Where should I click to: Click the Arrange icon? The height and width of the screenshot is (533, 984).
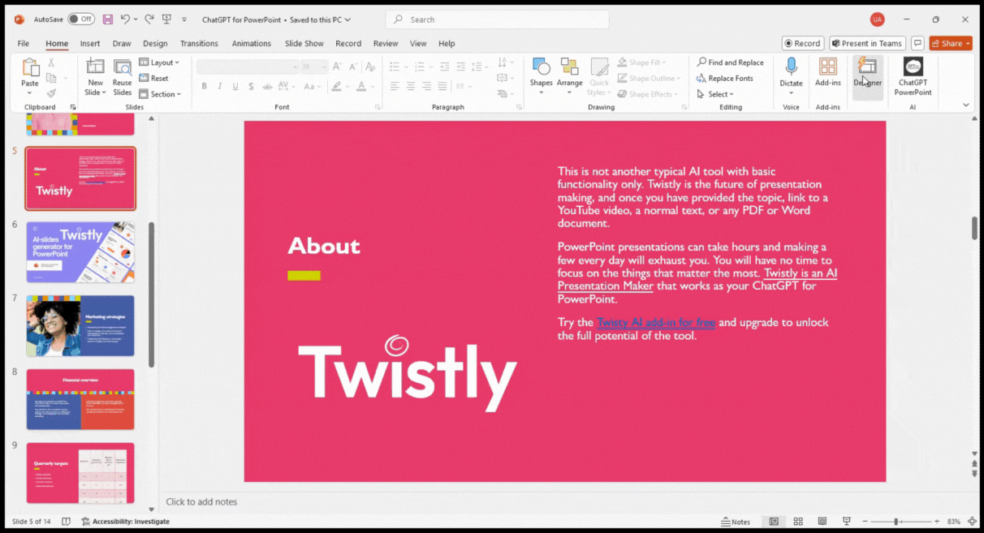pyautogui.click(x=570, y=67)
